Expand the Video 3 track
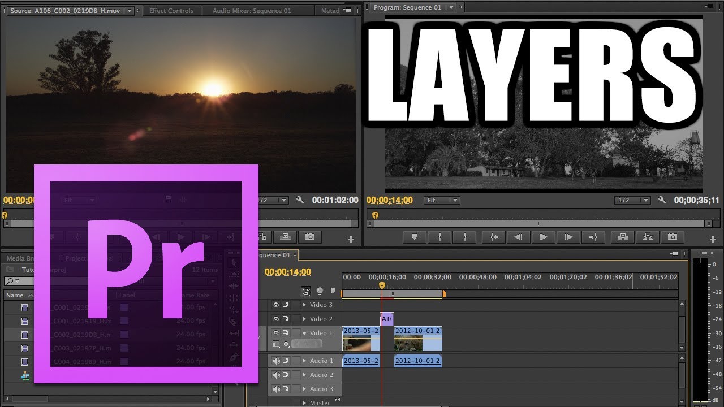 [304, 305]
